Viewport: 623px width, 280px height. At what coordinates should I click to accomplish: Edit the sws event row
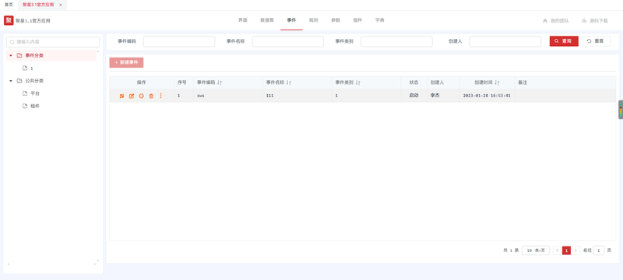(132, 96)
